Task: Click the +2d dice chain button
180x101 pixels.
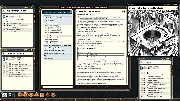Action: 13,94
